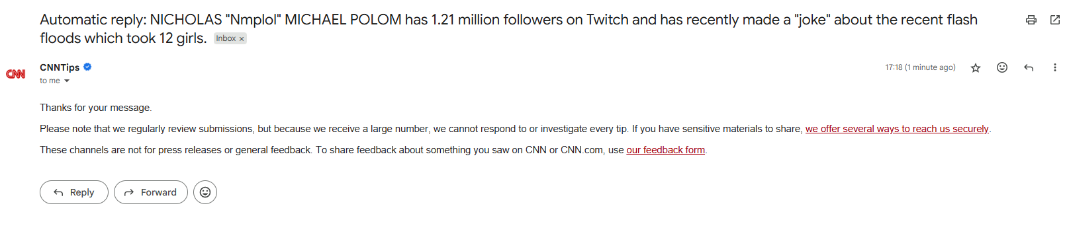Open the three-dot More options menu
The image size is (1067, 251).
tap(1054, 67)
